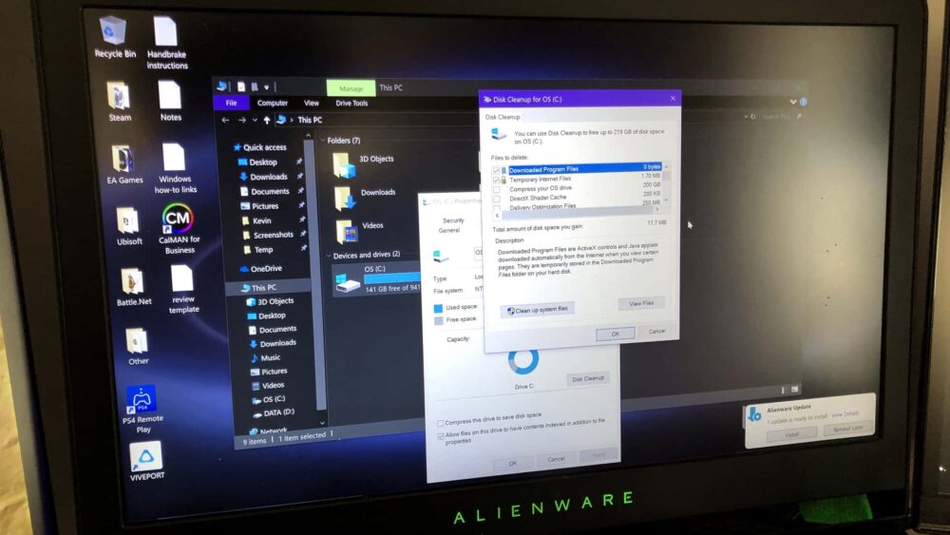Select Screenshots in Quick access
This screenshot has height=535, width=950.
268,235
